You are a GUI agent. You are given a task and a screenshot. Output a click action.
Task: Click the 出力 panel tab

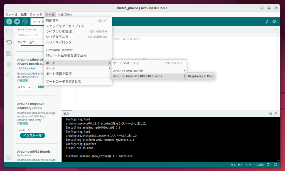tap(66, 114)
